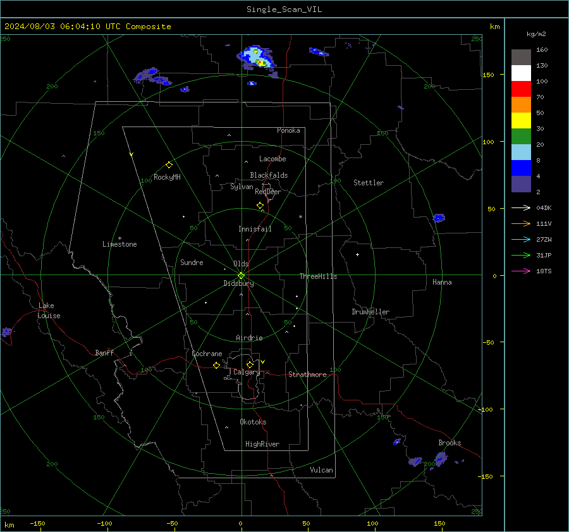Screen dimensions: 569x532
Task: Click the 160 value in the legend
Action: point(542,50)
